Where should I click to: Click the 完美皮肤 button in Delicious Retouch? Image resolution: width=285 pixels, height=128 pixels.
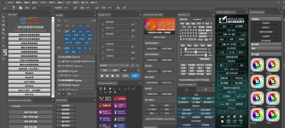(120, 99)
